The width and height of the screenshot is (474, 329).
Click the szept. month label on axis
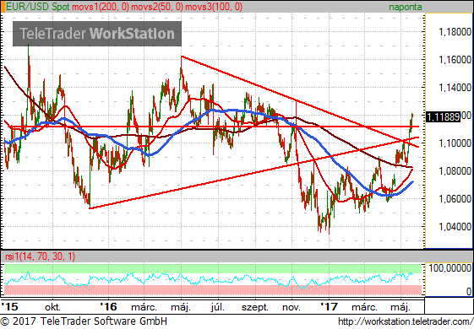tap(255, 308)
